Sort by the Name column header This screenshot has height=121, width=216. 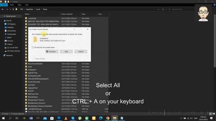pyautogui.click(x=42, y=14)
